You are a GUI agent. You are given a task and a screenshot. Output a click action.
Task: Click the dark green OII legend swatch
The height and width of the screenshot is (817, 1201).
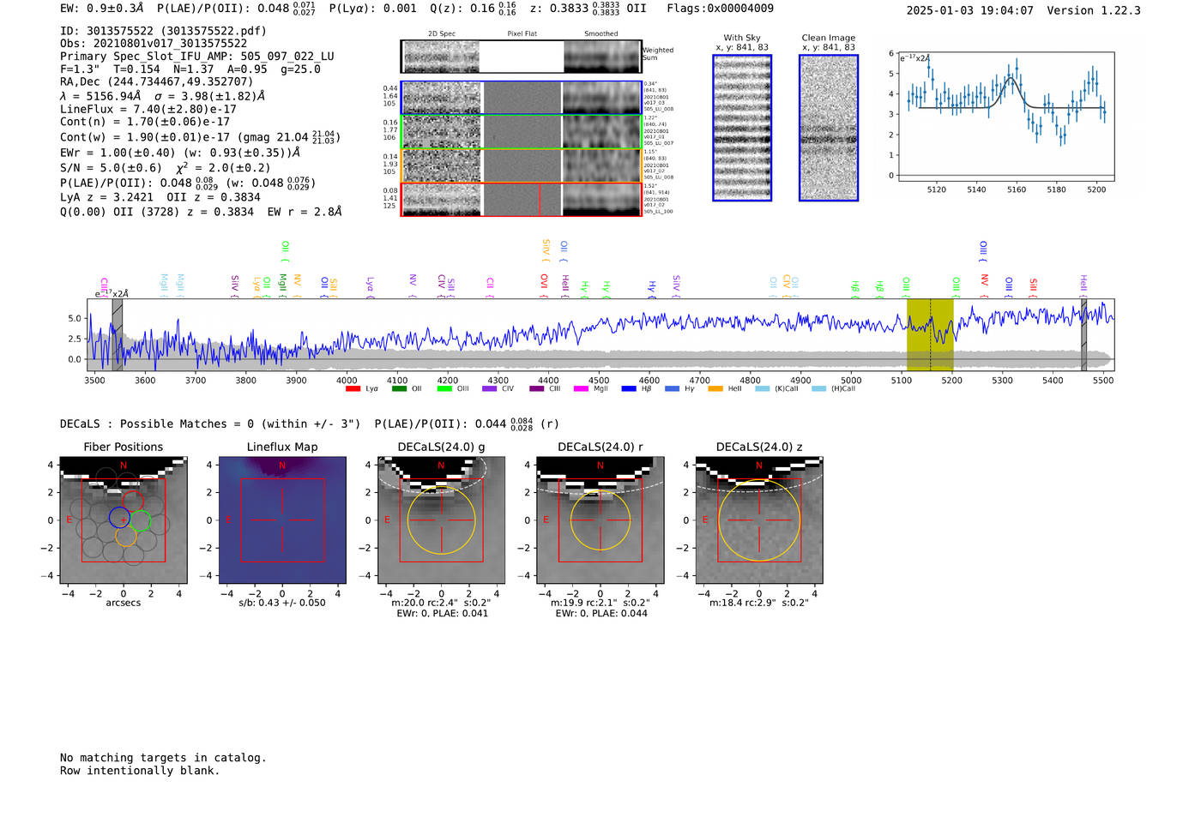pyautogui.click(x=399, y=389)
